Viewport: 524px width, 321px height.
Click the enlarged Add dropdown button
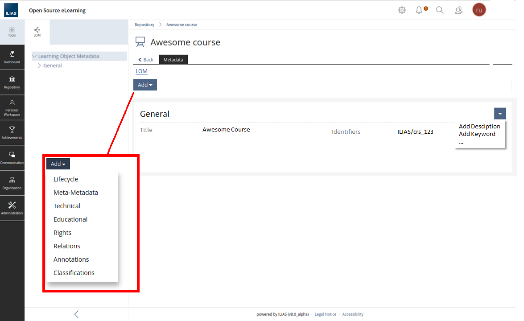(x=58, y=164)
